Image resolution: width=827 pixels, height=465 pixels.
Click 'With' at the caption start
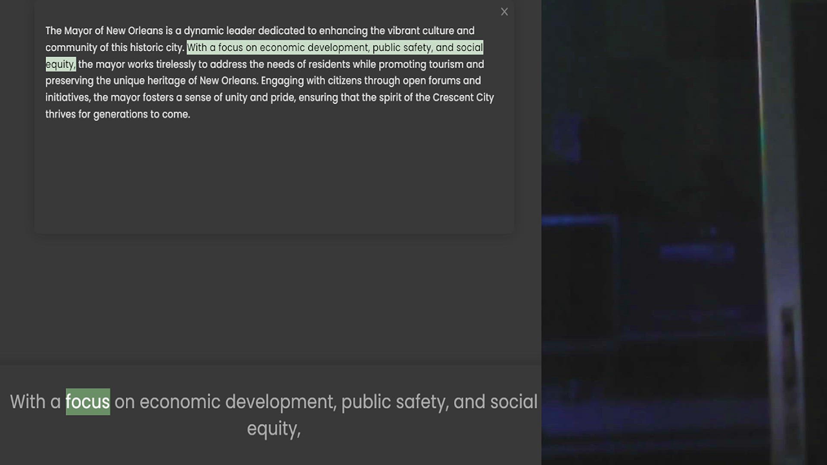click(x=28, y=402)
